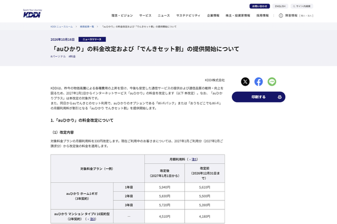Open the 採用情報 menu

click(x=262, y=16)
